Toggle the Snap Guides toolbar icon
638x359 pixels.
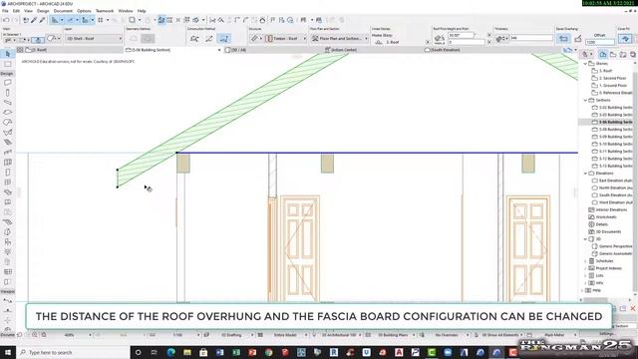pos(71,20)
